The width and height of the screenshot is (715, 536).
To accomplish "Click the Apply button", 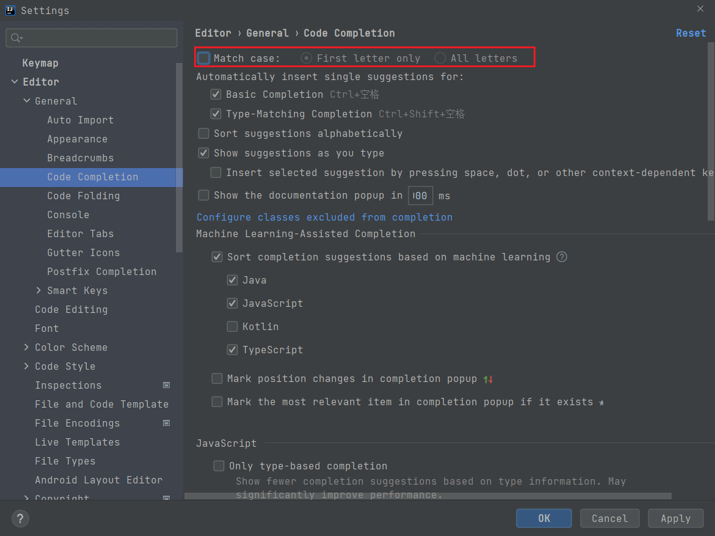I will click(675, 518).
